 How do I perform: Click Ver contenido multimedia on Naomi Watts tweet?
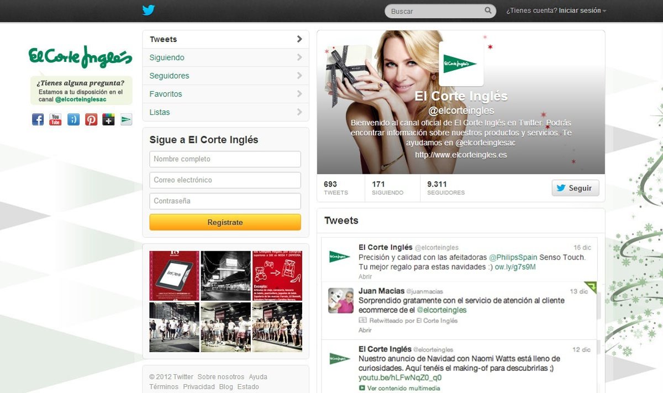coord(403,388)
